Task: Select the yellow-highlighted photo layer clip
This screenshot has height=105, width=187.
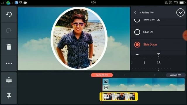Action: click(119, 97)
